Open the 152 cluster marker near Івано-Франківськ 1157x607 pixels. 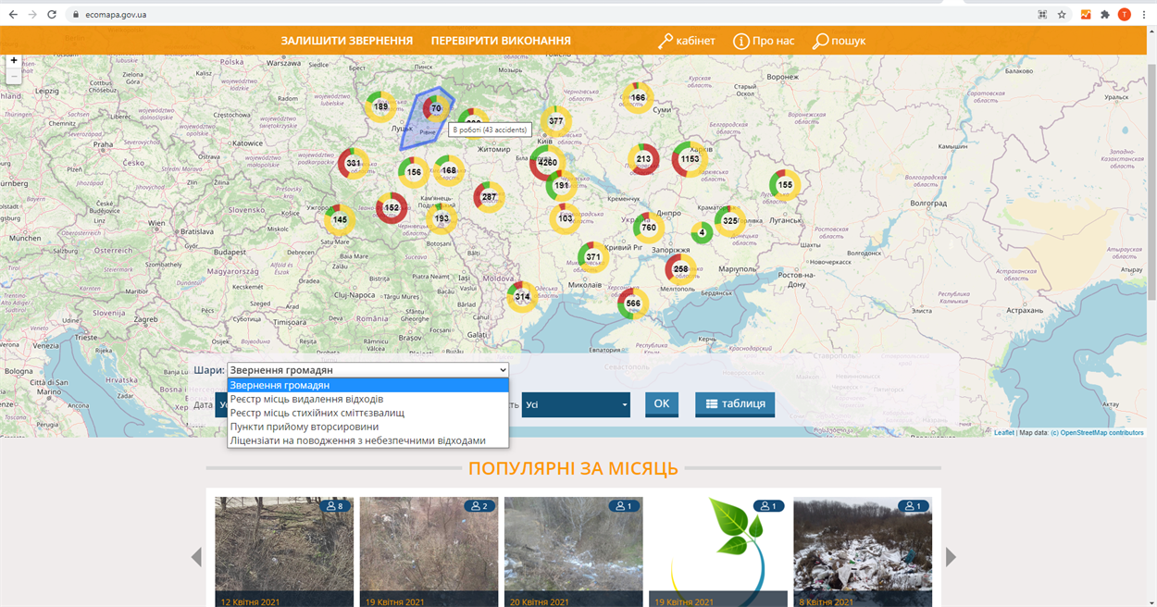pyautogui.click(x=392, y=208)
